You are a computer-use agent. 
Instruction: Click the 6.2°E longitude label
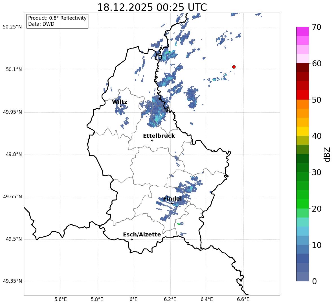(x=170, y=299)
